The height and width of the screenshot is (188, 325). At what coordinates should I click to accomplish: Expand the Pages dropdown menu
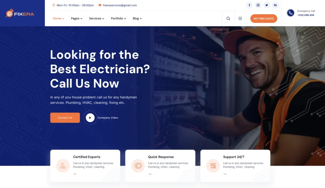[x=76, y=18]
